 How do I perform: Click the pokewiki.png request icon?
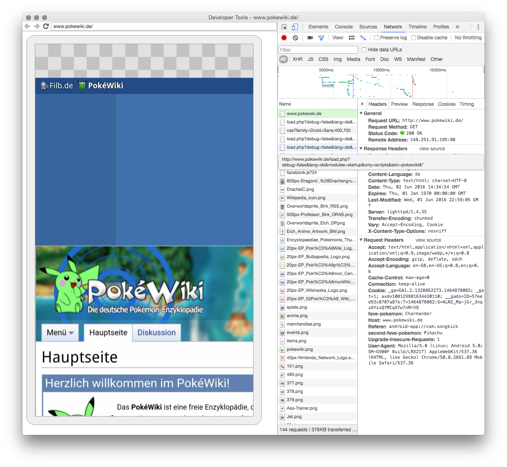coord(282,350)
